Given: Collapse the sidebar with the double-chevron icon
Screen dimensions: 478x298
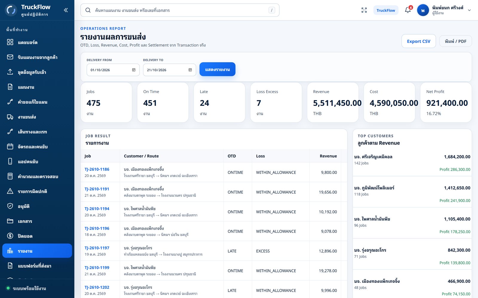Looking at the screenshot, I should [66, 10].
